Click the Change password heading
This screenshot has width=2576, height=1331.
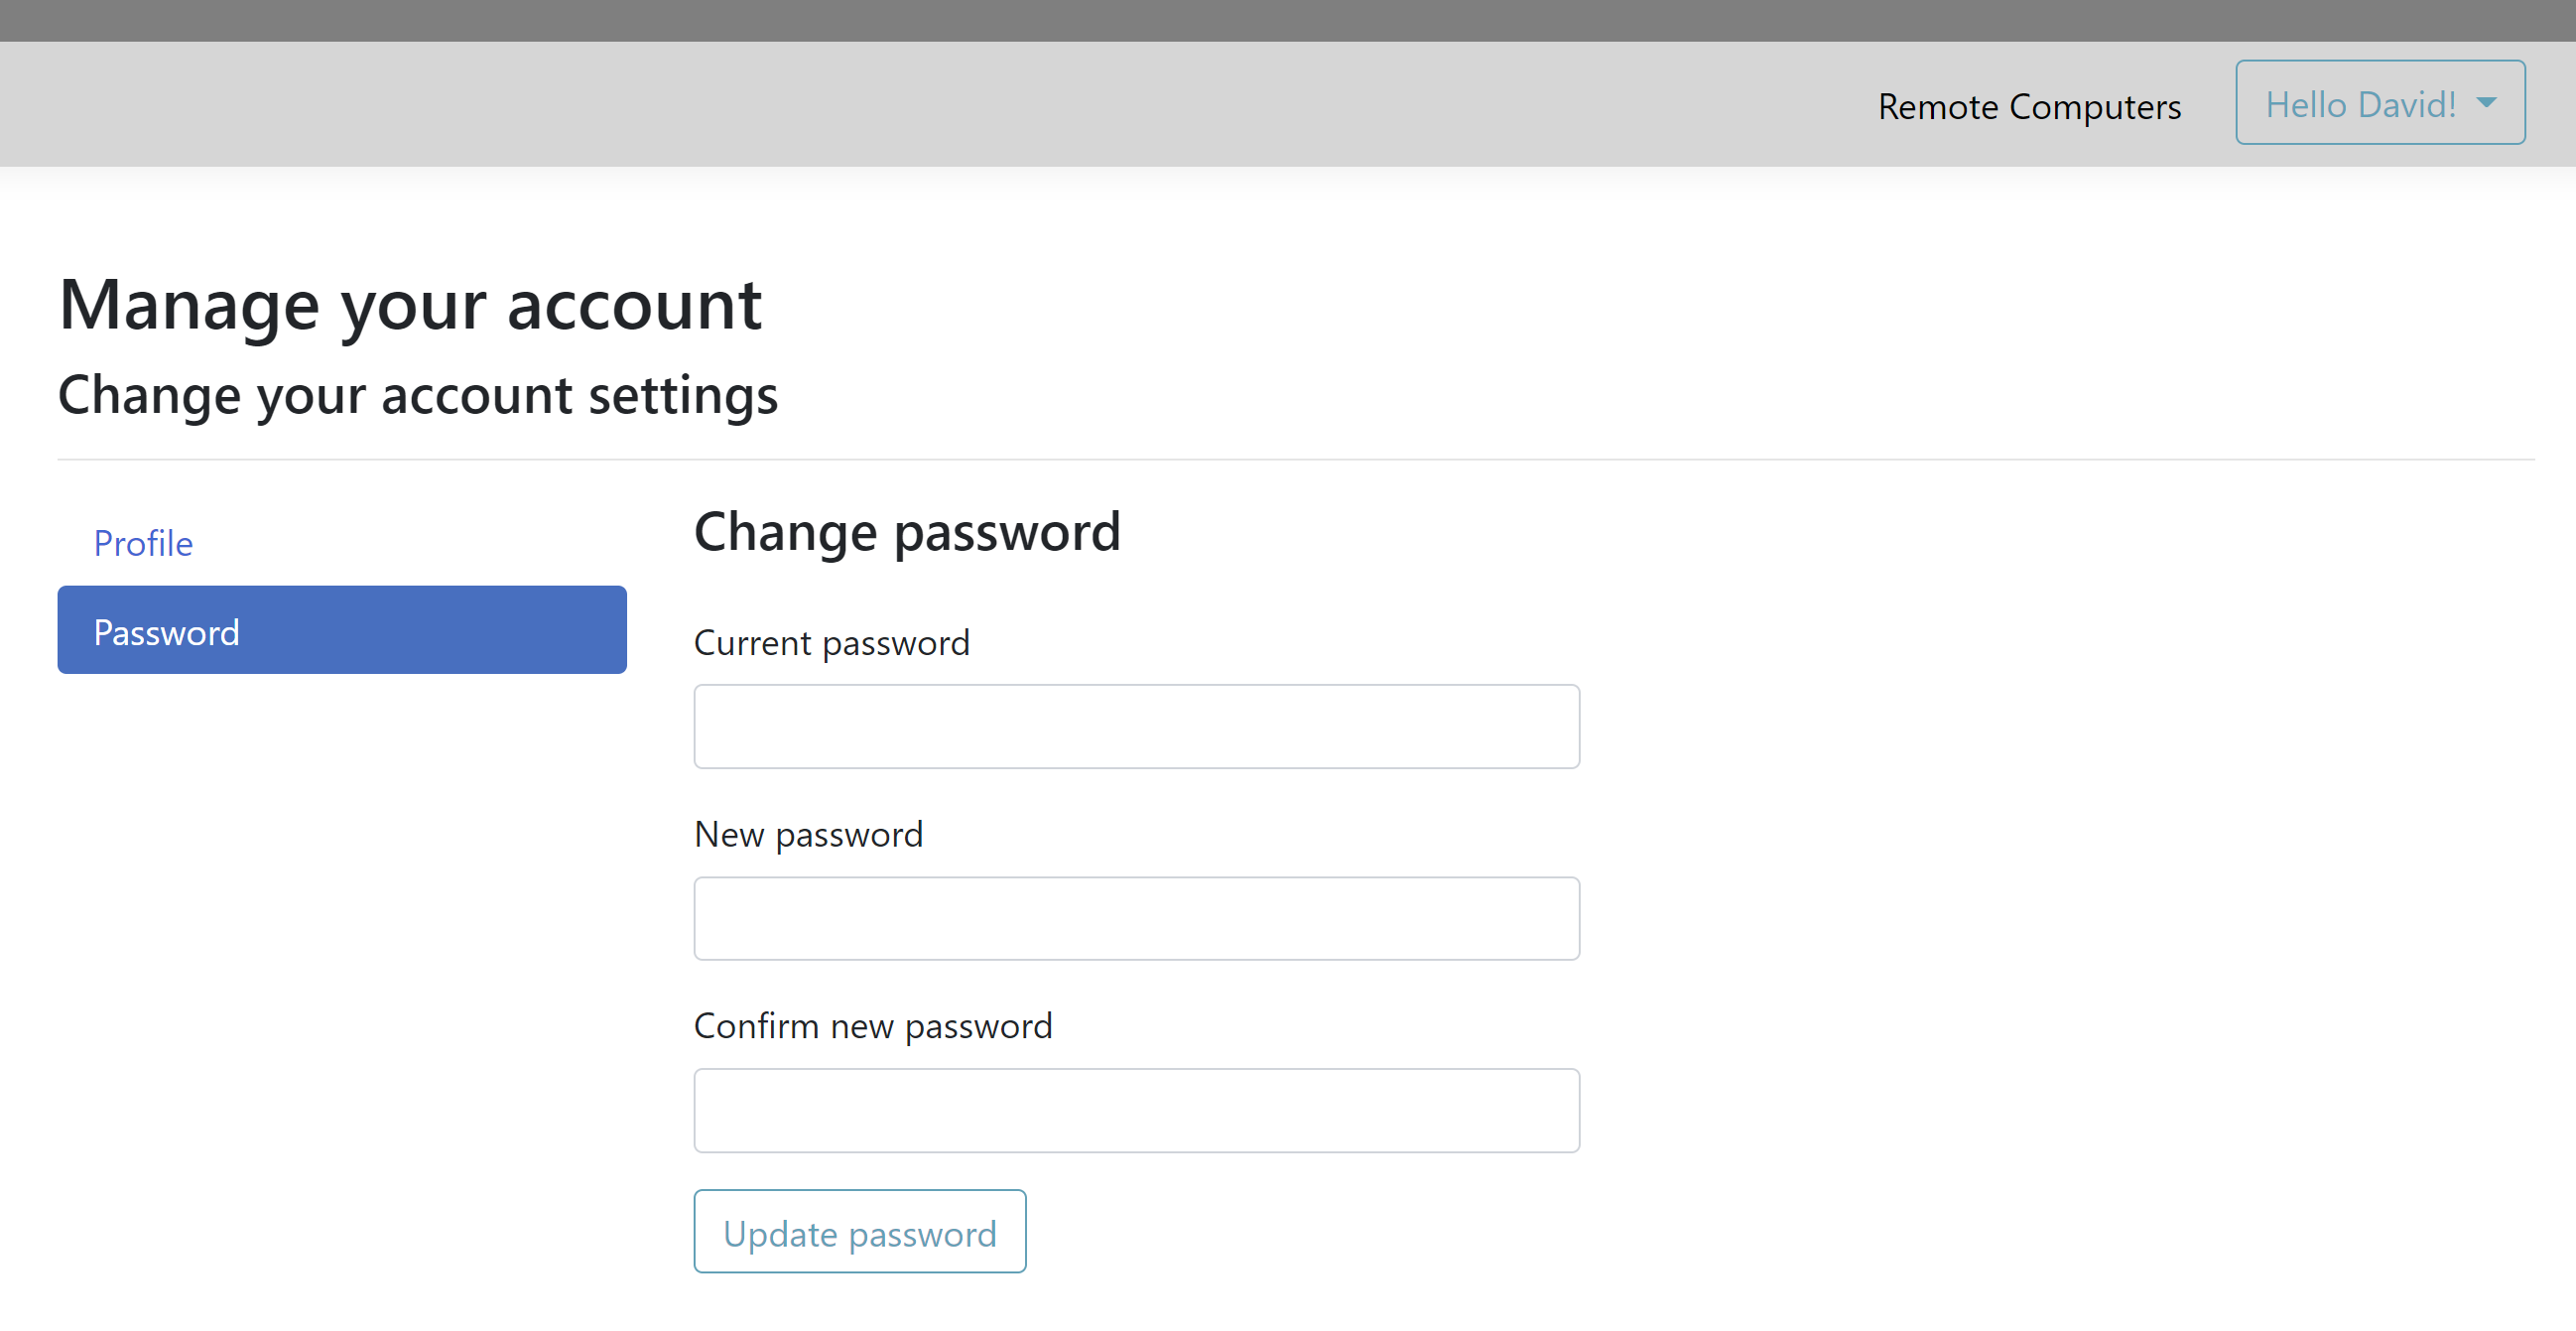[x=907, y=531]
